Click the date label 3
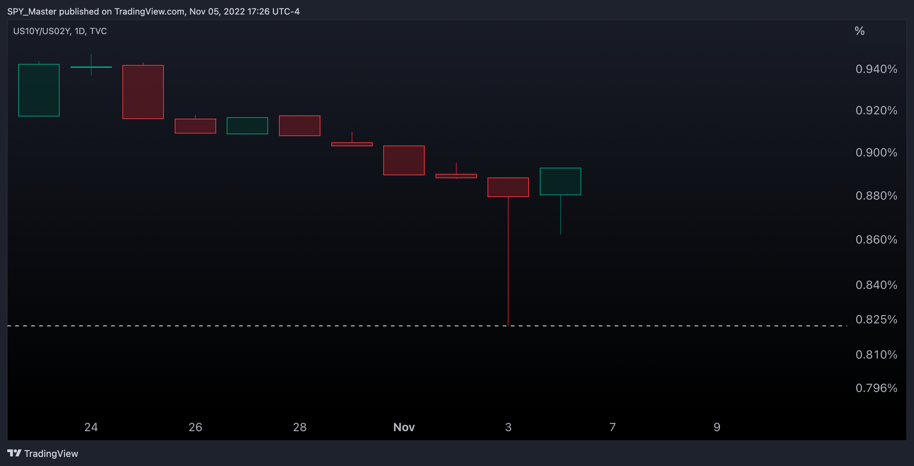 tap(508, 427)
